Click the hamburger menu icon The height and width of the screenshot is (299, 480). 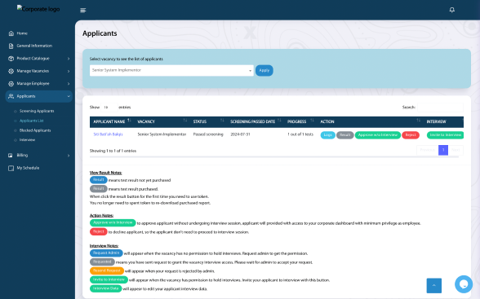83,11
